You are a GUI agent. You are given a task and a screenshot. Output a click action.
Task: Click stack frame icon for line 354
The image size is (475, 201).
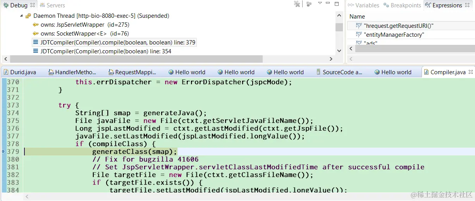click(36, 51)
